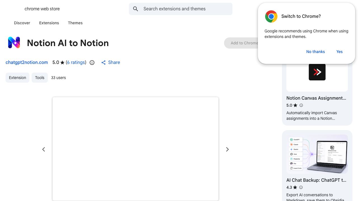This screenshot has height=201, width=358.
Task: Click the Google recommends using Chrome text
Action: (x=307, y=34)
